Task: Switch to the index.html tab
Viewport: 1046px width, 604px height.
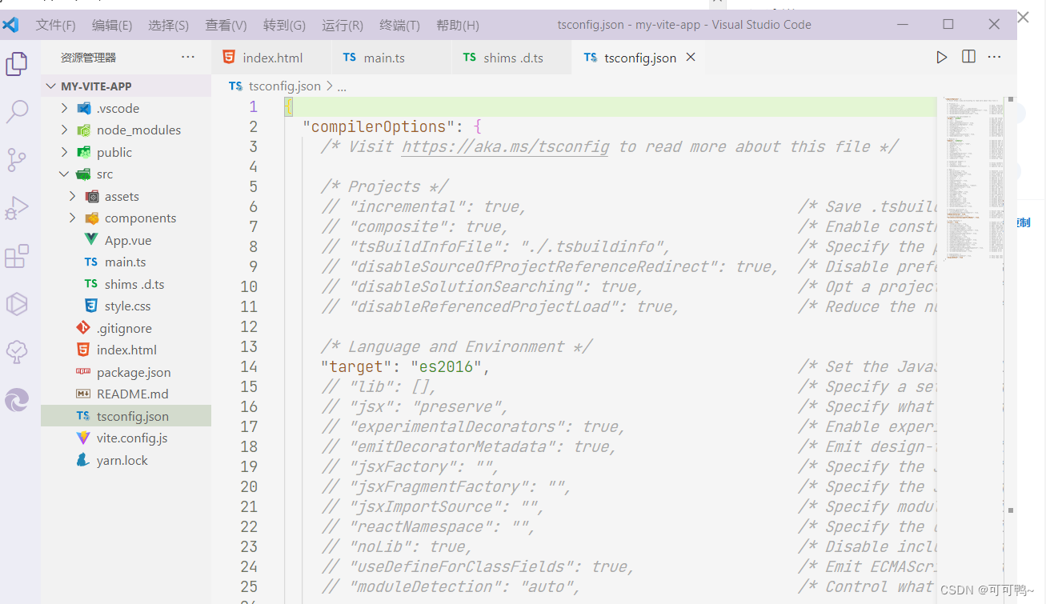Action: click(271, 57)
